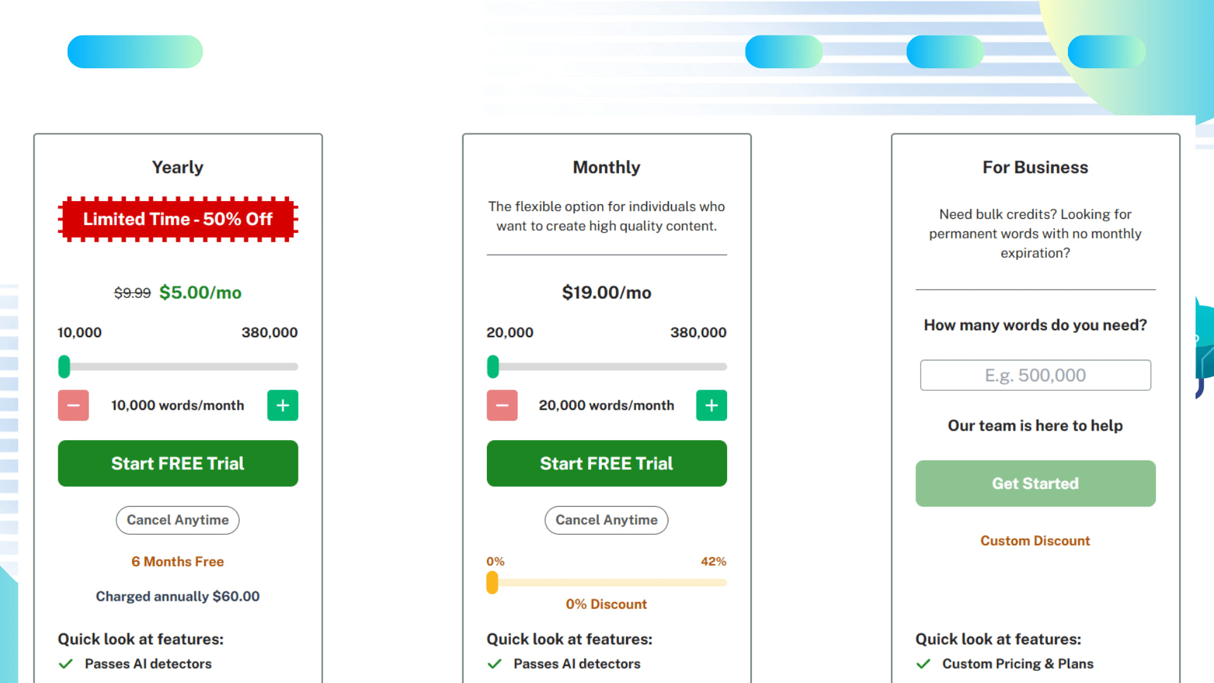Click the plus stepper on the Yearly plan
The image size is (1214, 683).
click(x=282, y=405)
